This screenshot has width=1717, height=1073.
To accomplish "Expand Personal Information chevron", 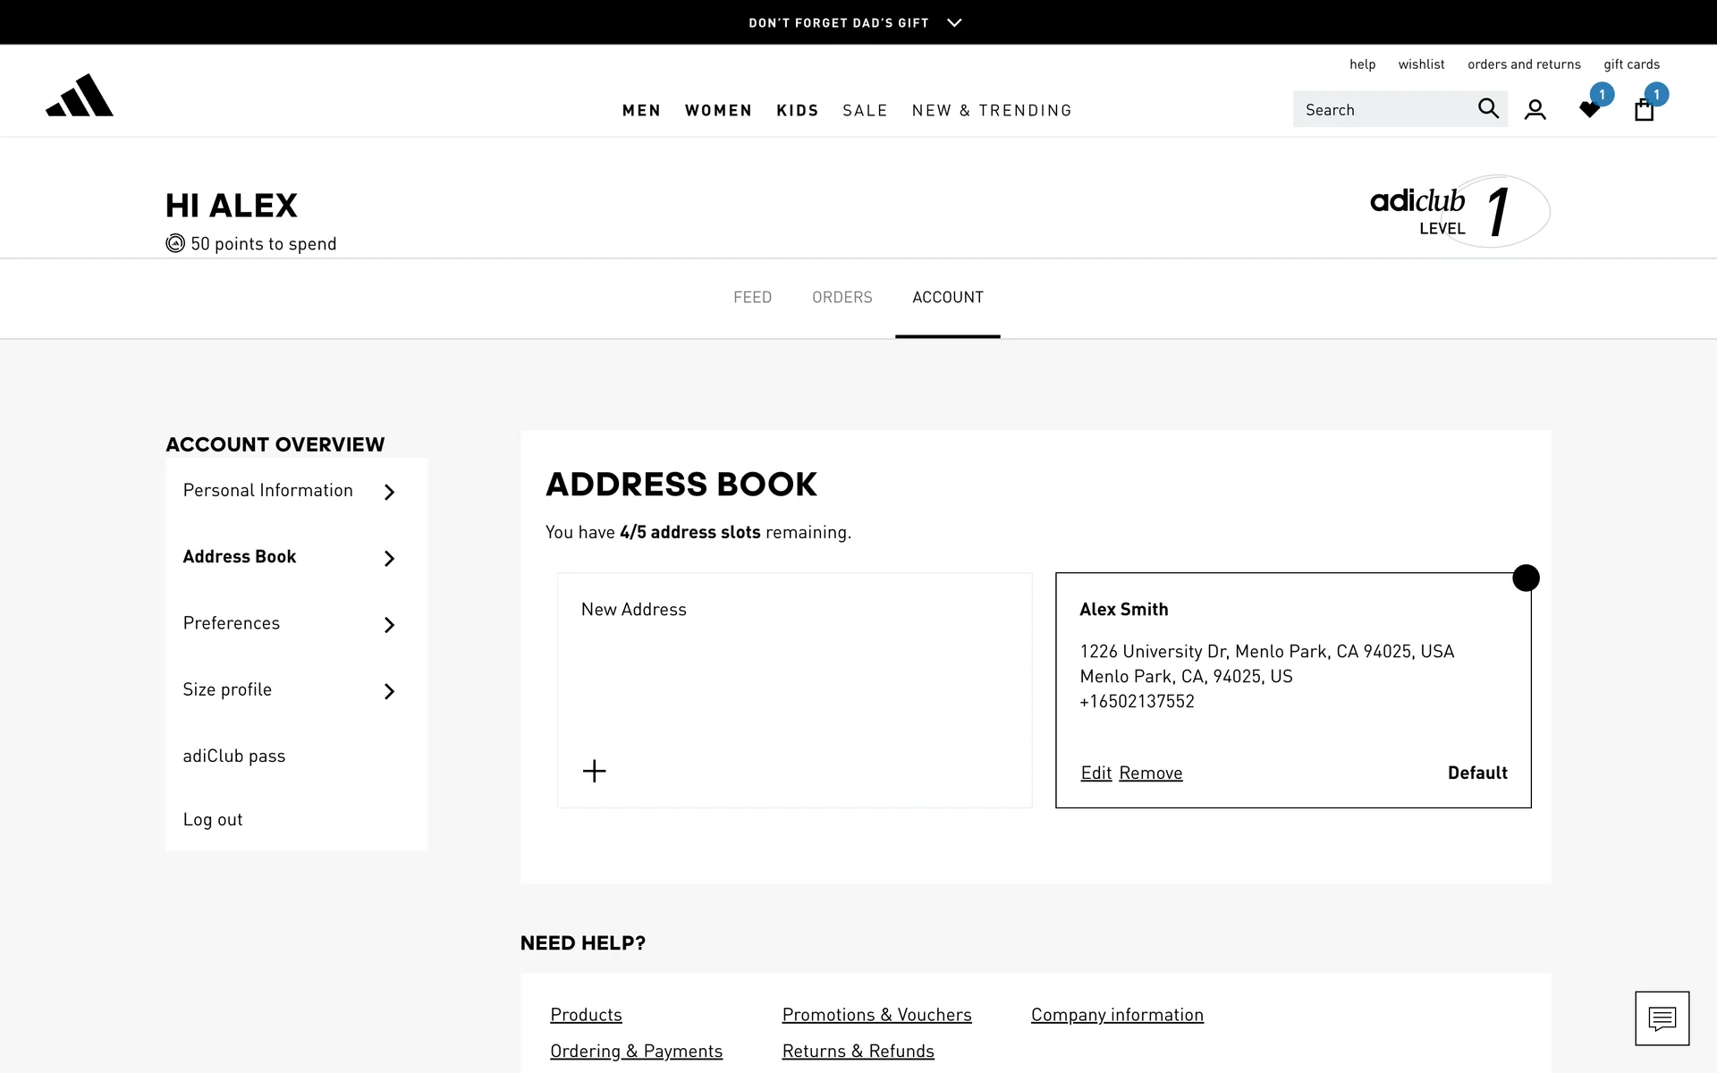I will 389,492.
